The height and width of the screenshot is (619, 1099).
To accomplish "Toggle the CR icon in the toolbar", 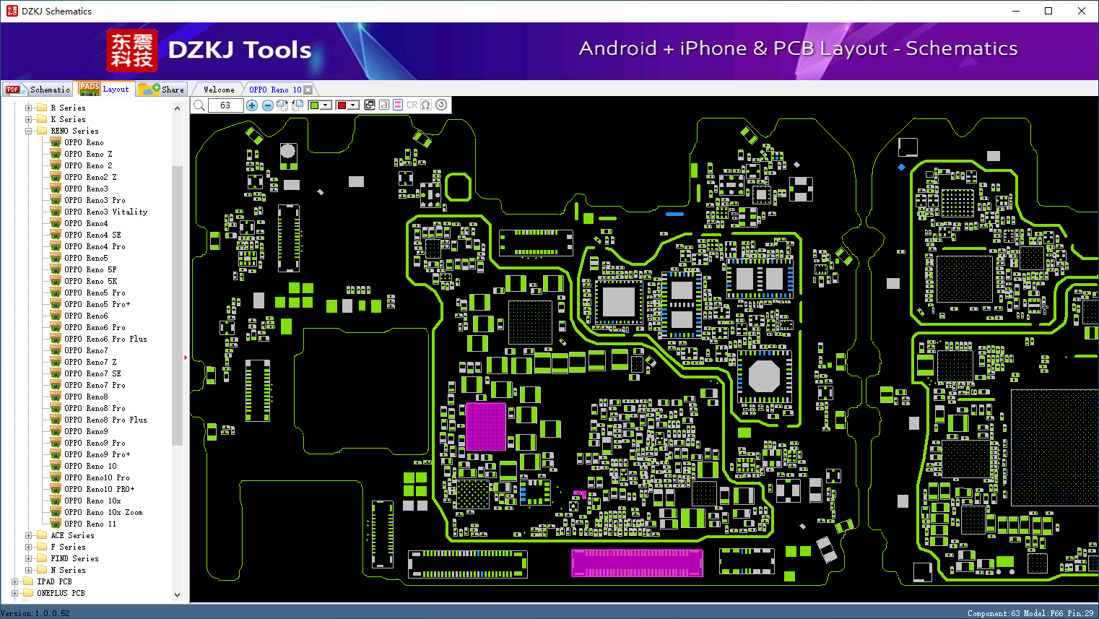I will [x=412, y=105].
